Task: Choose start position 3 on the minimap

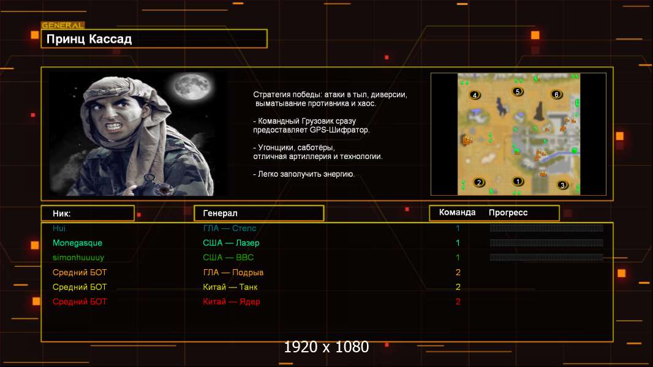Action: click(x=562, y=185)
